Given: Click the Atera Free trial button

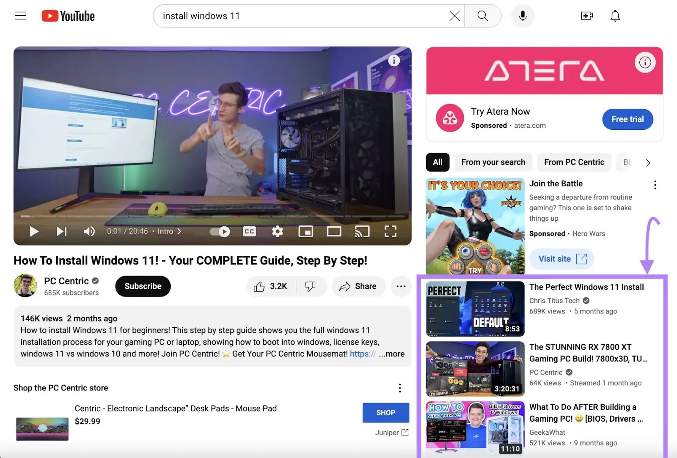Looking at the screenshot, I should pyautogui.click(x=627, y=119).
